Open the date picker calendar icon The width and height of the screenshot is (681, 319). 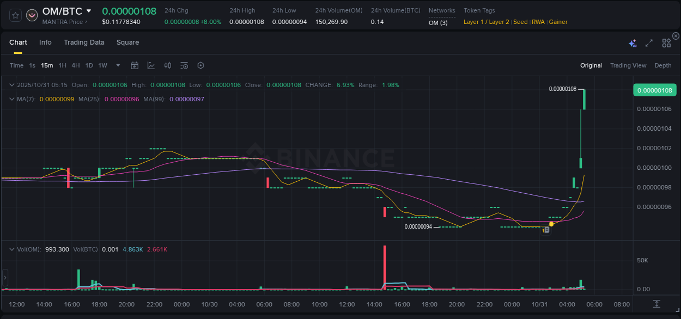(135, 65)
